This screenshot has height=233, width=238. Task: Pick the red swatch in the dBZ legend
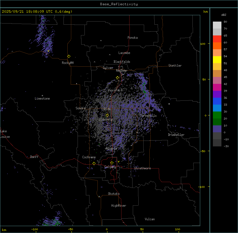217,39
